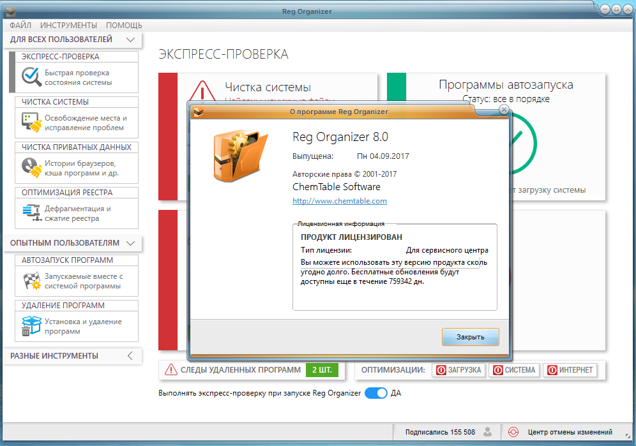Screen dimensions: 636x446
Task: Click the express-check magnifier checkmark icon
Action: click(x=31, y=77)
